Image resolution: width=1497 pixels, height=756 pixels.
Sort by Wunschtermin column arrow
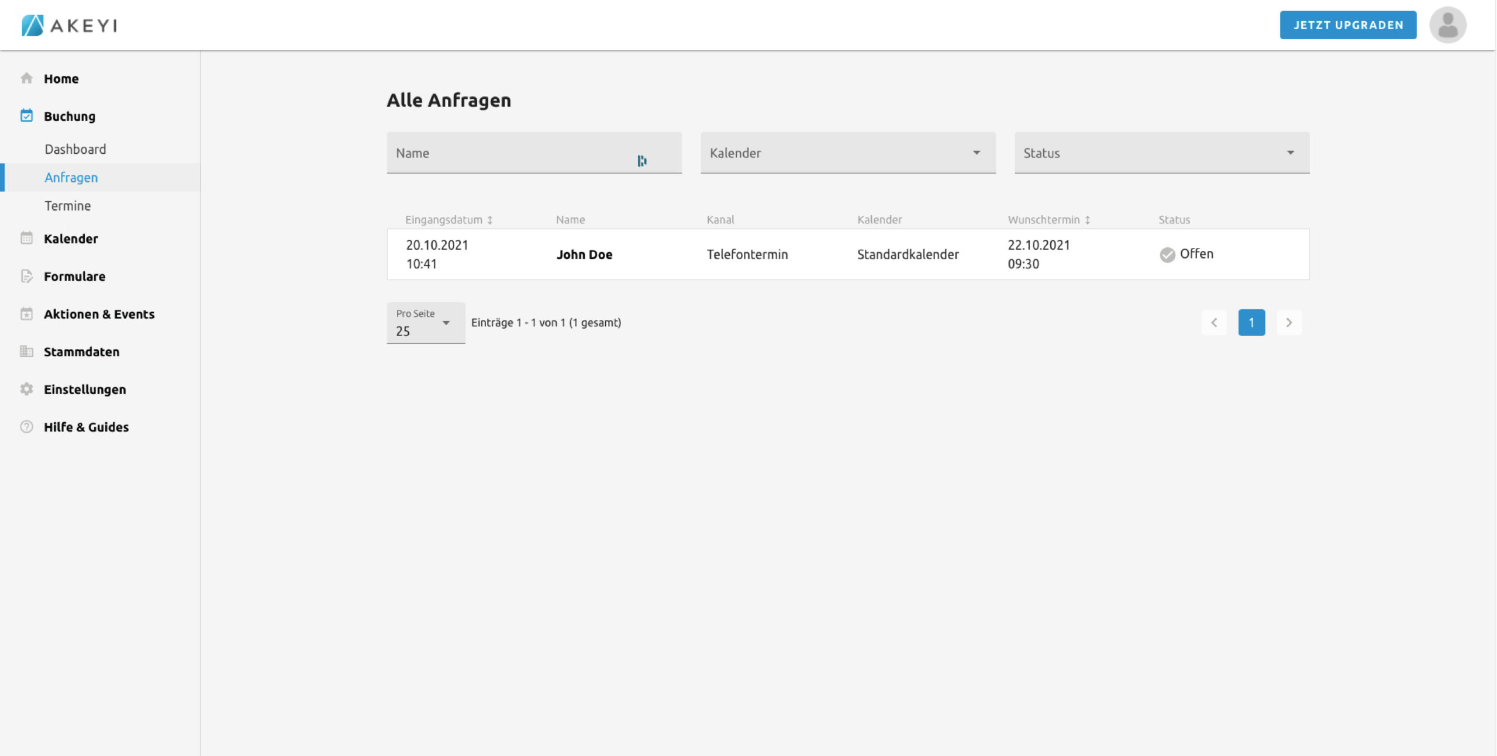pyautogui.click(x=1088, y=220)
